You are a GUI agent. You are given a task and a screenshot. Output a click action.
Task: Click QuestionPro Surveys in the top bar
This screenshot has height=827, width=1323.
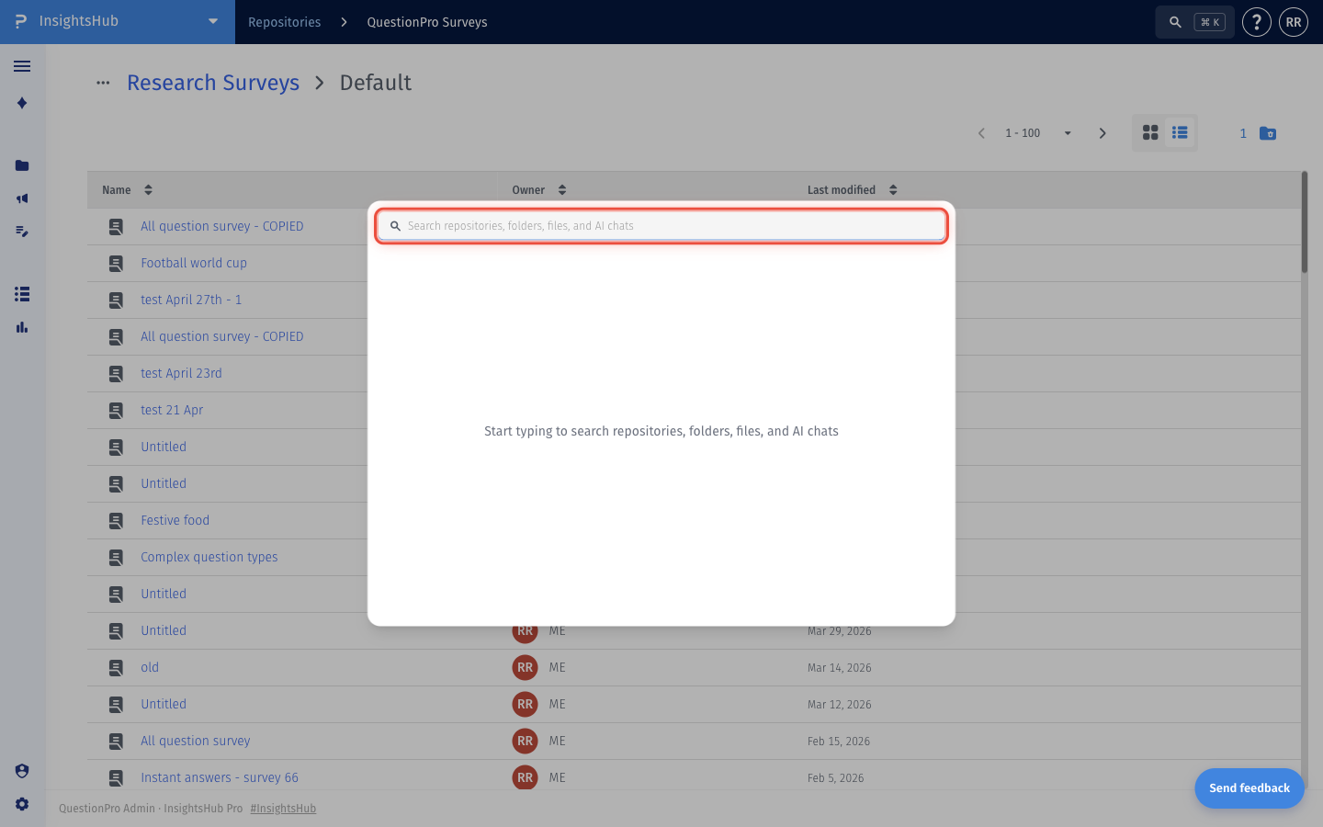[x=427, y=22]
